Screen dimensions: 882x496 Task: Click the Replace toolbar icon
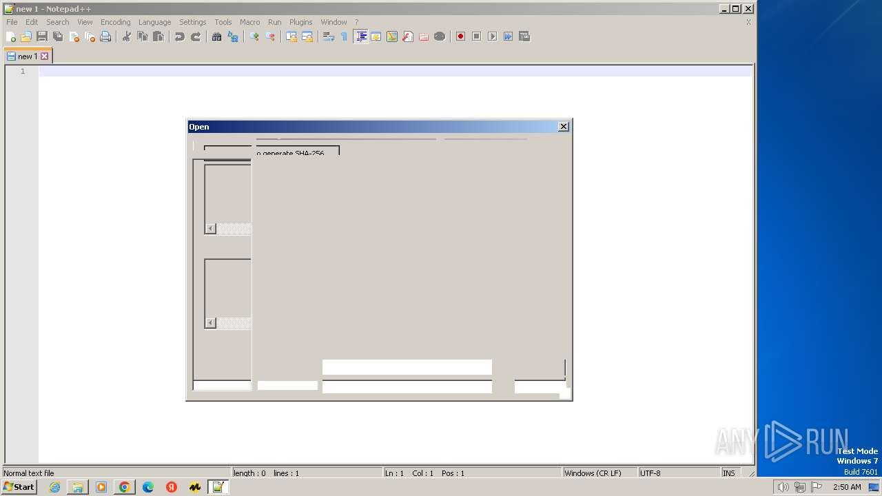tap(233, 37)
